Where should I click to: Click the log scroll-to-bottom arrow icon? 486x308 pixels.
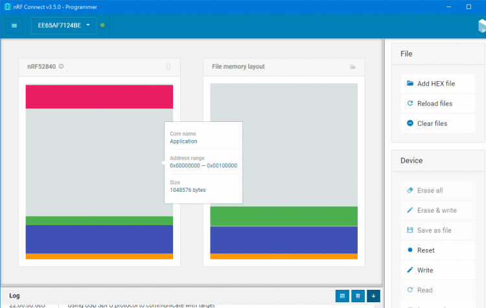[373, 296]
